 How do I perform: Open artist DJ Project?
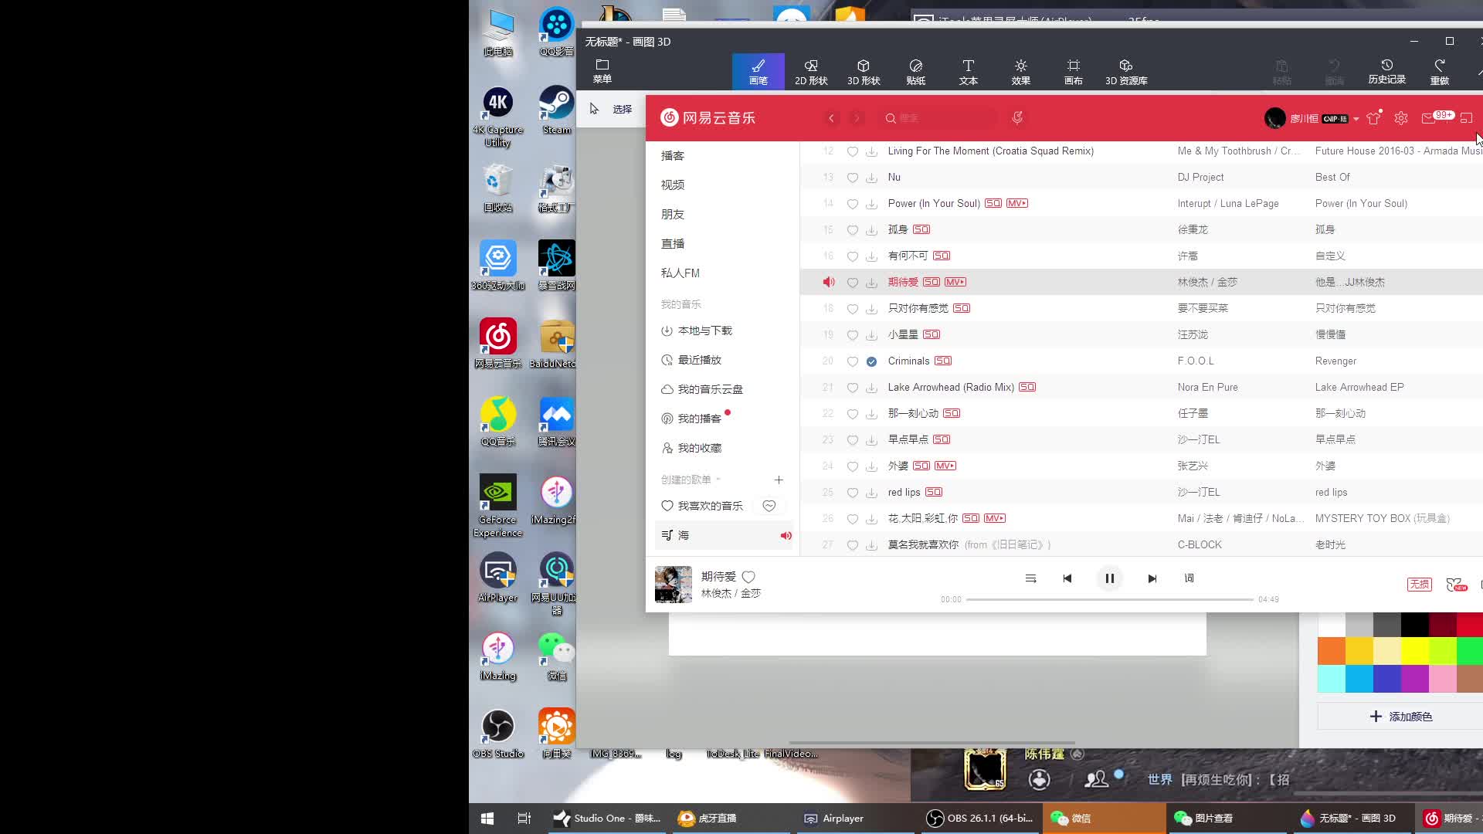[x=1200, y=177]
